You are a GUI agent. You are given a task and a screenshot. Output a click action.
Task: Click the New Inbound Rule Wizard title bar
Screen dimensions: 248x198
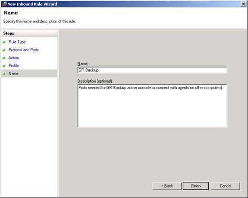point(124,4)
